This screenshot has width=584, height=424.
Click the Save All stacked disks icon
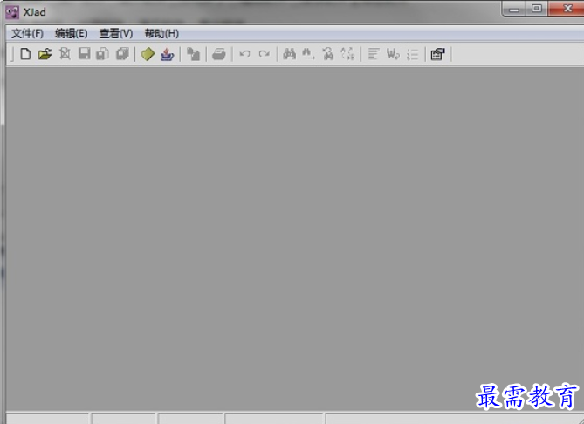tap(122, 54)
